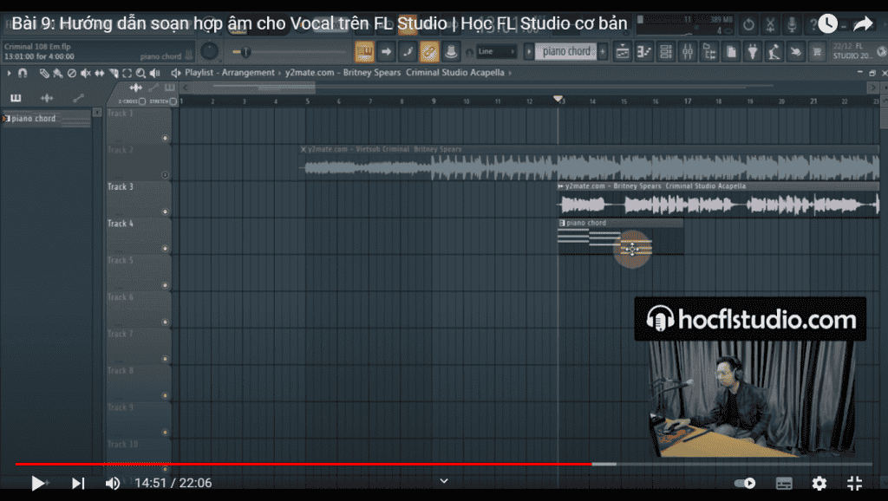Image resolution: width=888 pixels, height=501 pixels.
Task: Mute Track 1 with its green dot
Action: [166, 138]
